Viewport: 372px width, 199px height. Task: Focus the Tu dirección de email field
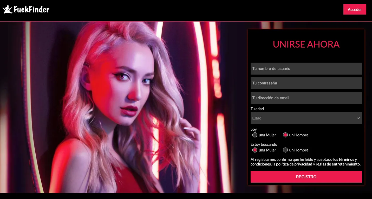pyautogui.click(x=306, y=98)
